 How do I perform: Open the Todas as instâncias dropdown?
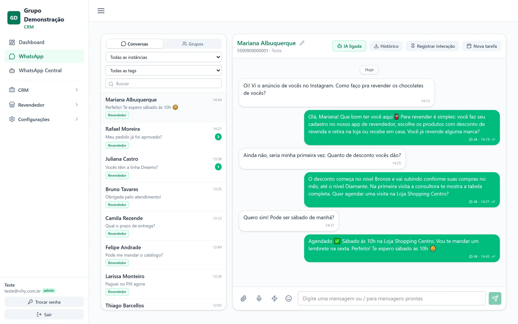[163, 57]
